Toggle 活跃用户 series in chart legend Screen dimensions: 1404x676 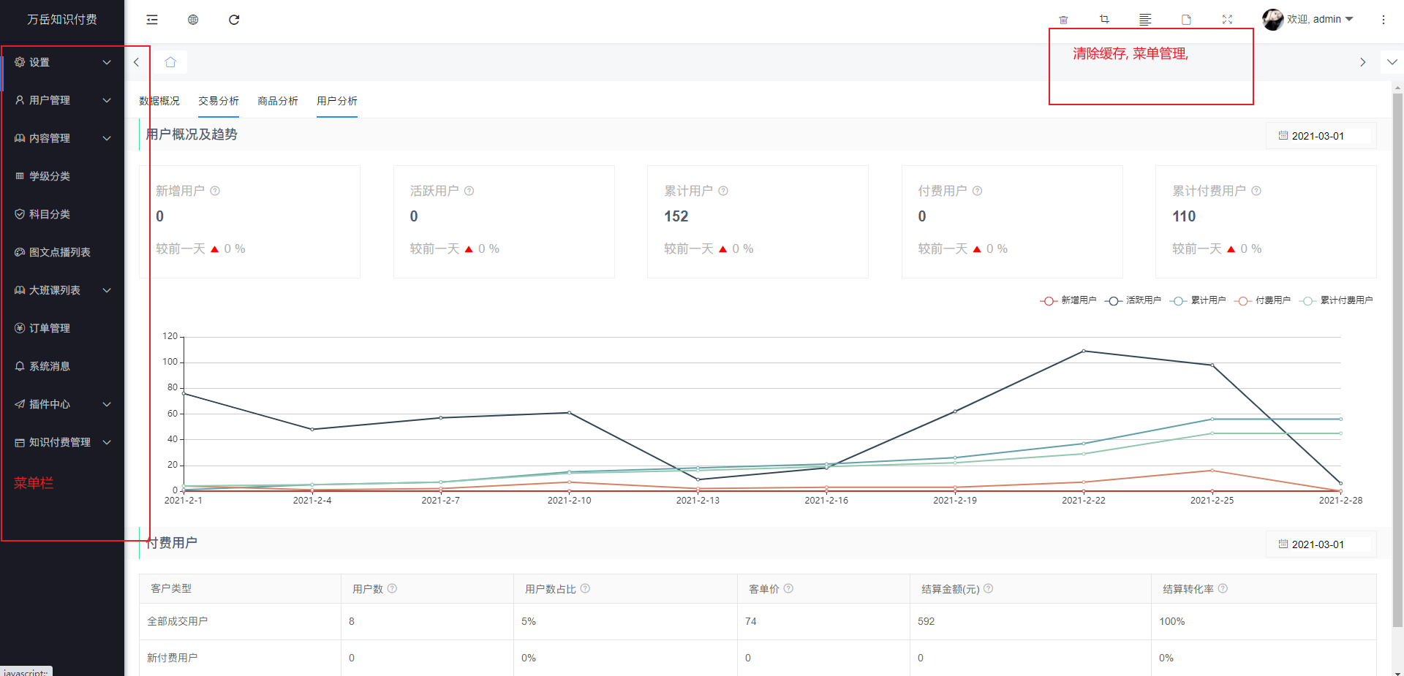pos(1133,300)
